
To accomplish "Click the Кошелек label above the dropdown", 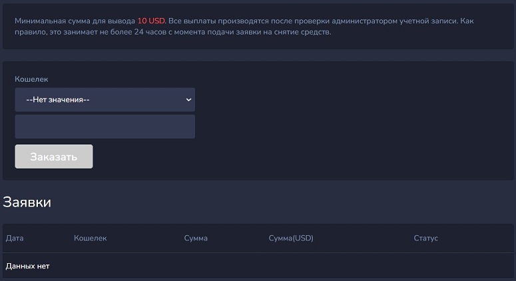I will pos(31,79).
